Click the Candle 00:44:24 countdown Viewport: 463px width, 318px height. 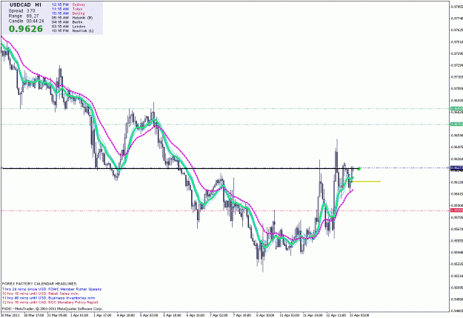tap(26, 21)
